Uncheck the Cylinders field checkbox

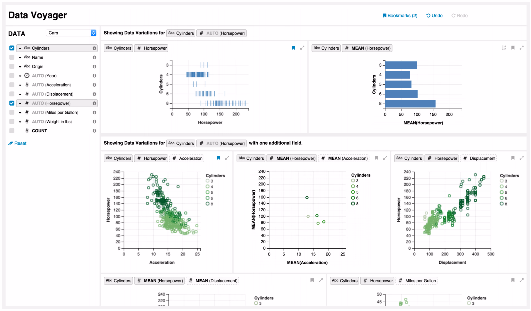tap(12, 48)
